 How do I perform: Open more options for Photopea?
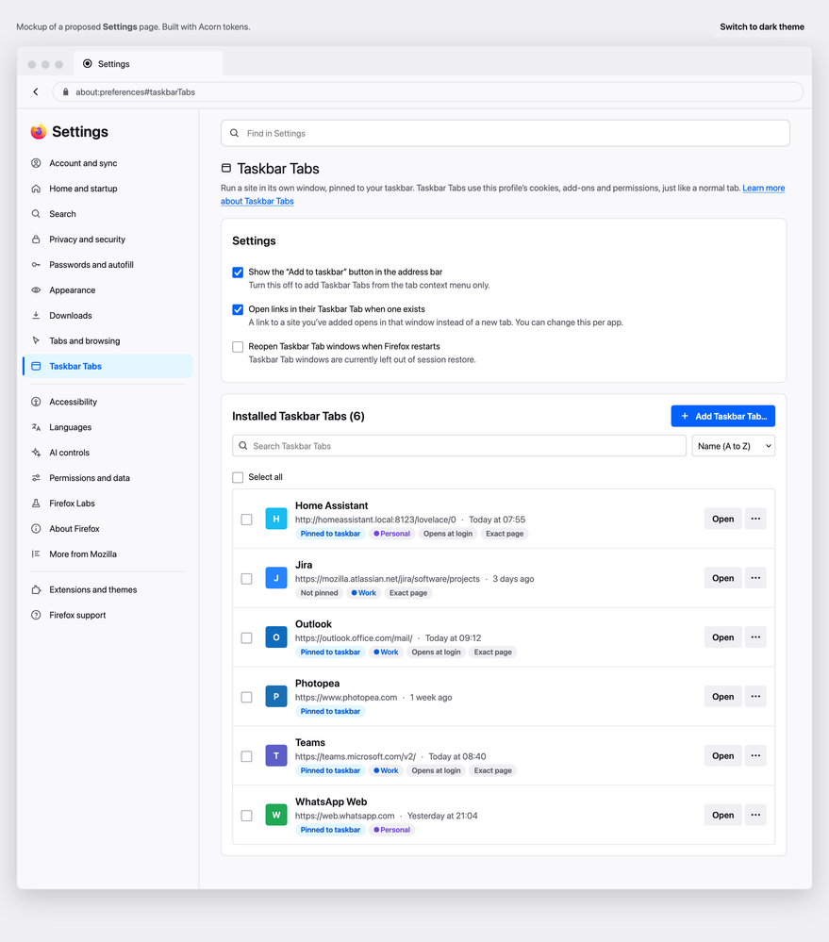tap(755, 697)
